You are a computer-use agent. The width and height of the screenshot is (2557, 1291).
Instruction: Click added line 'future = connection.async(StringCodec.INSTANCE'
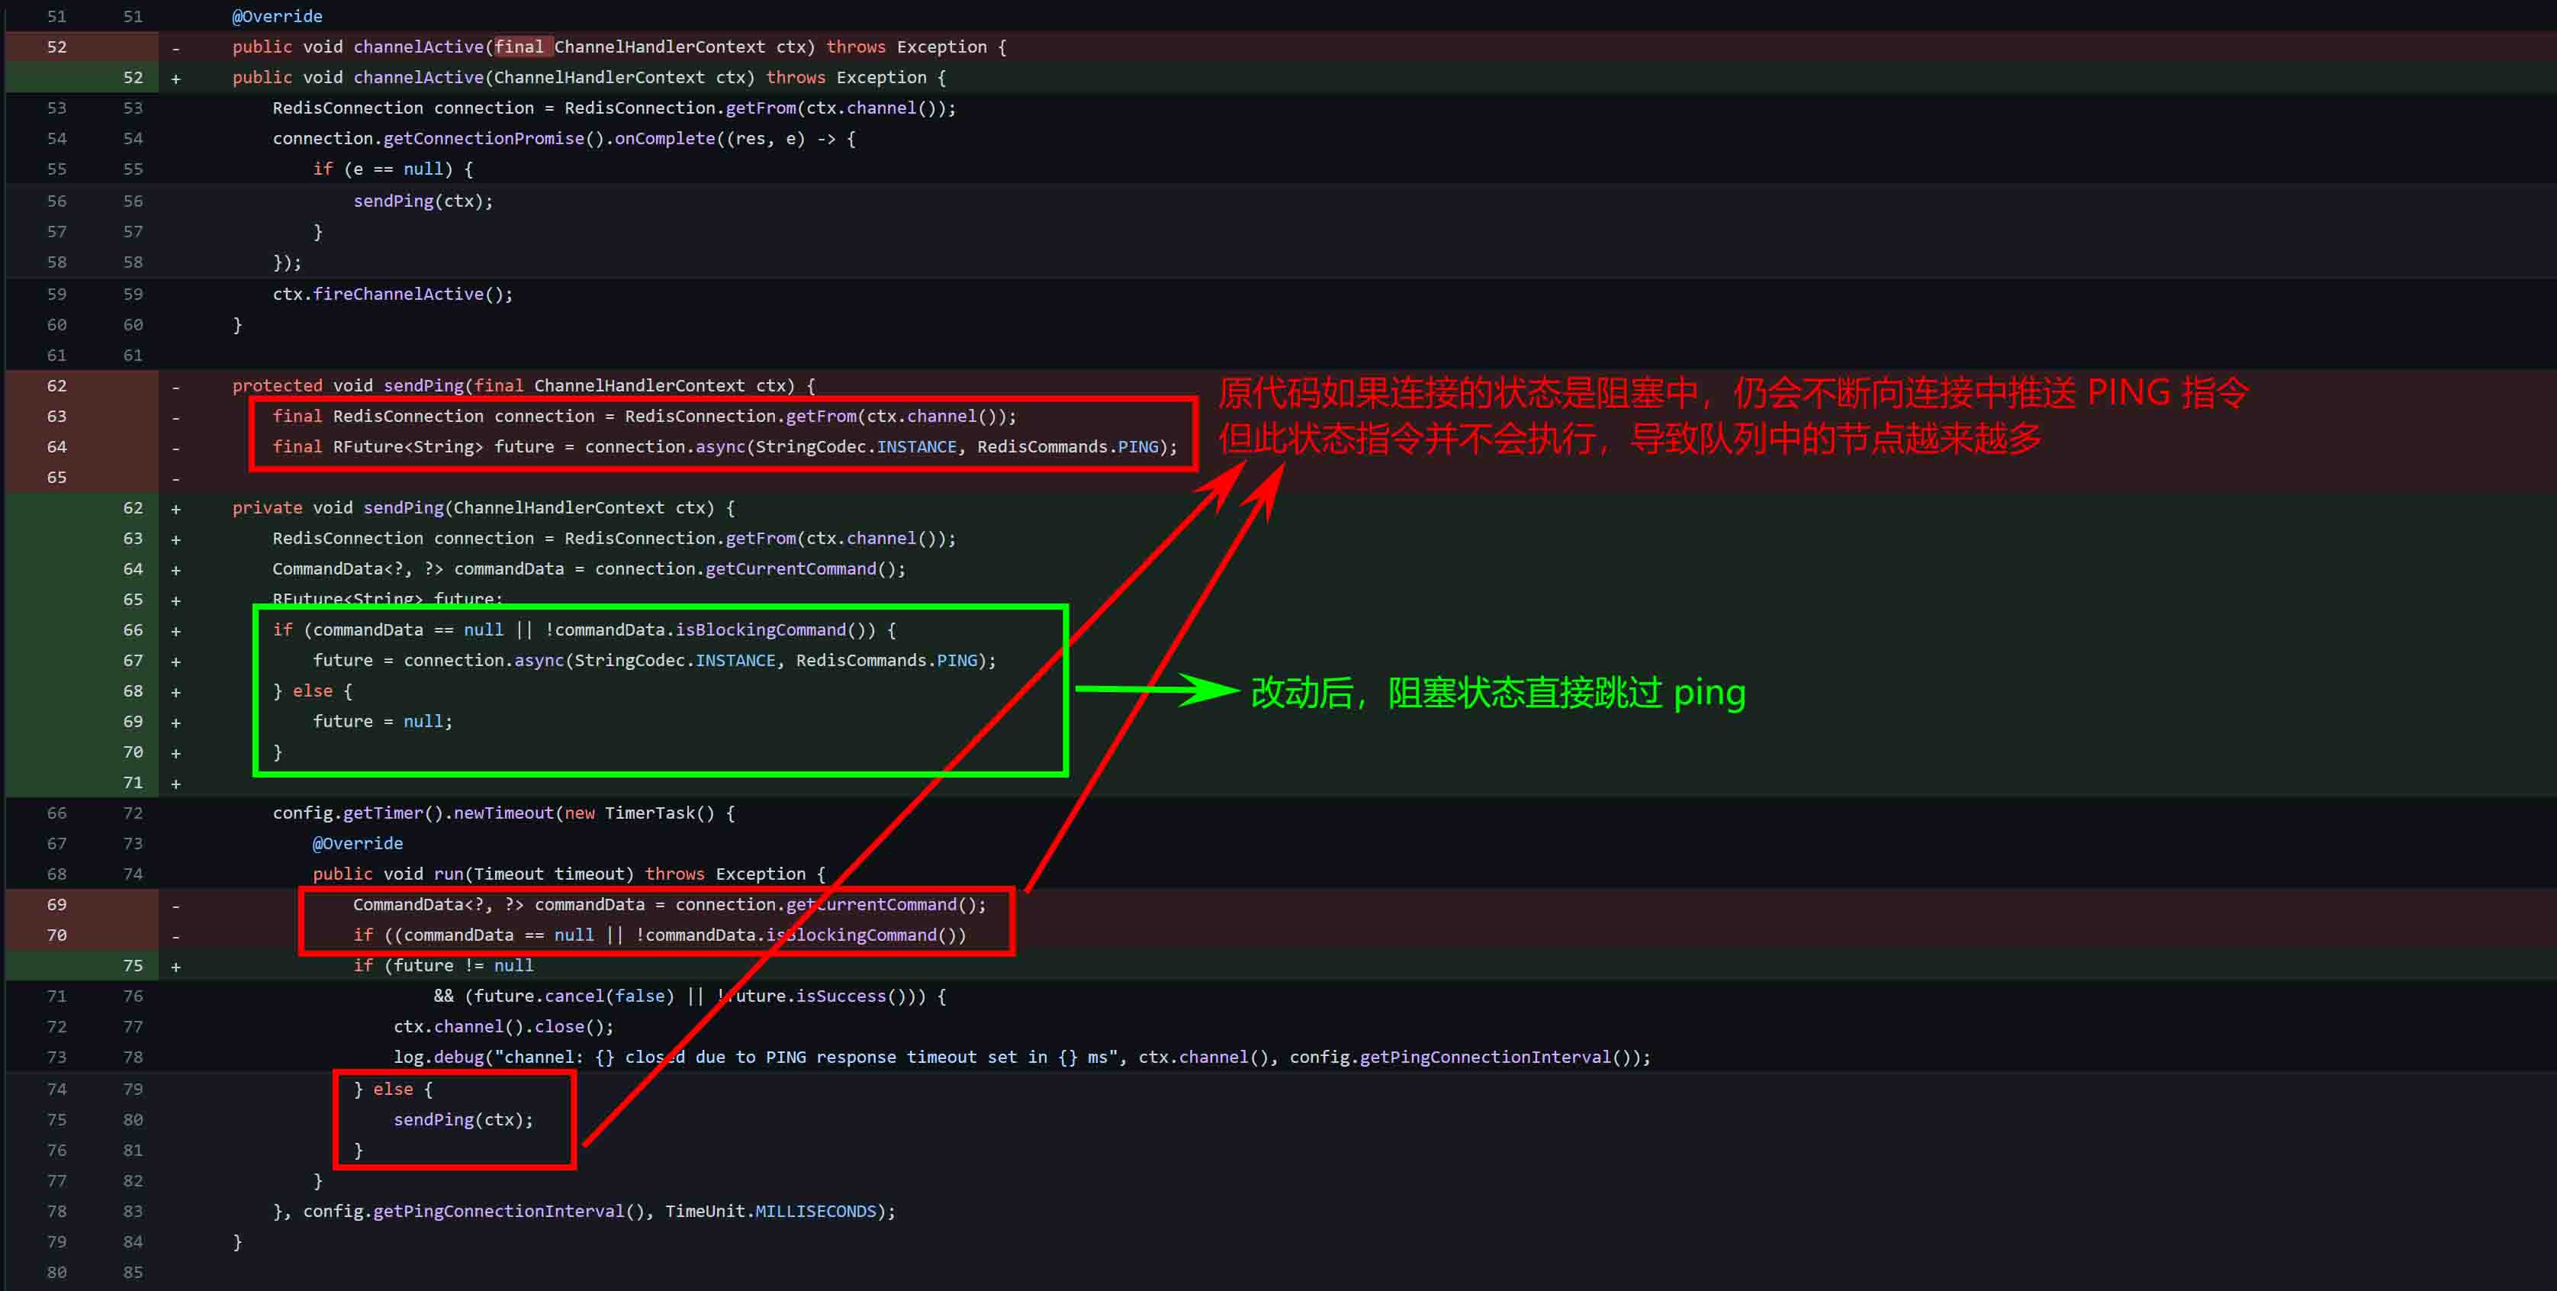(655, 661)
